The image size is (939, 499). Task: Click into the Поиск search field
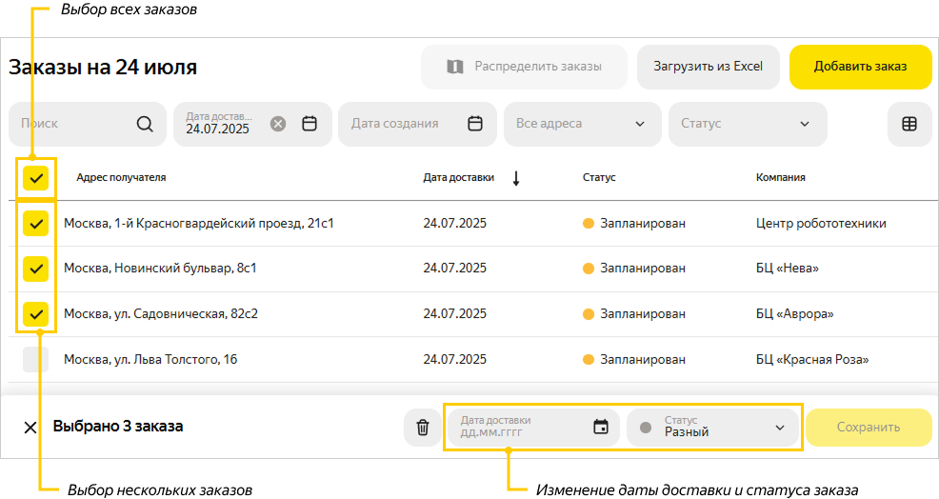(x=71, y=124)
